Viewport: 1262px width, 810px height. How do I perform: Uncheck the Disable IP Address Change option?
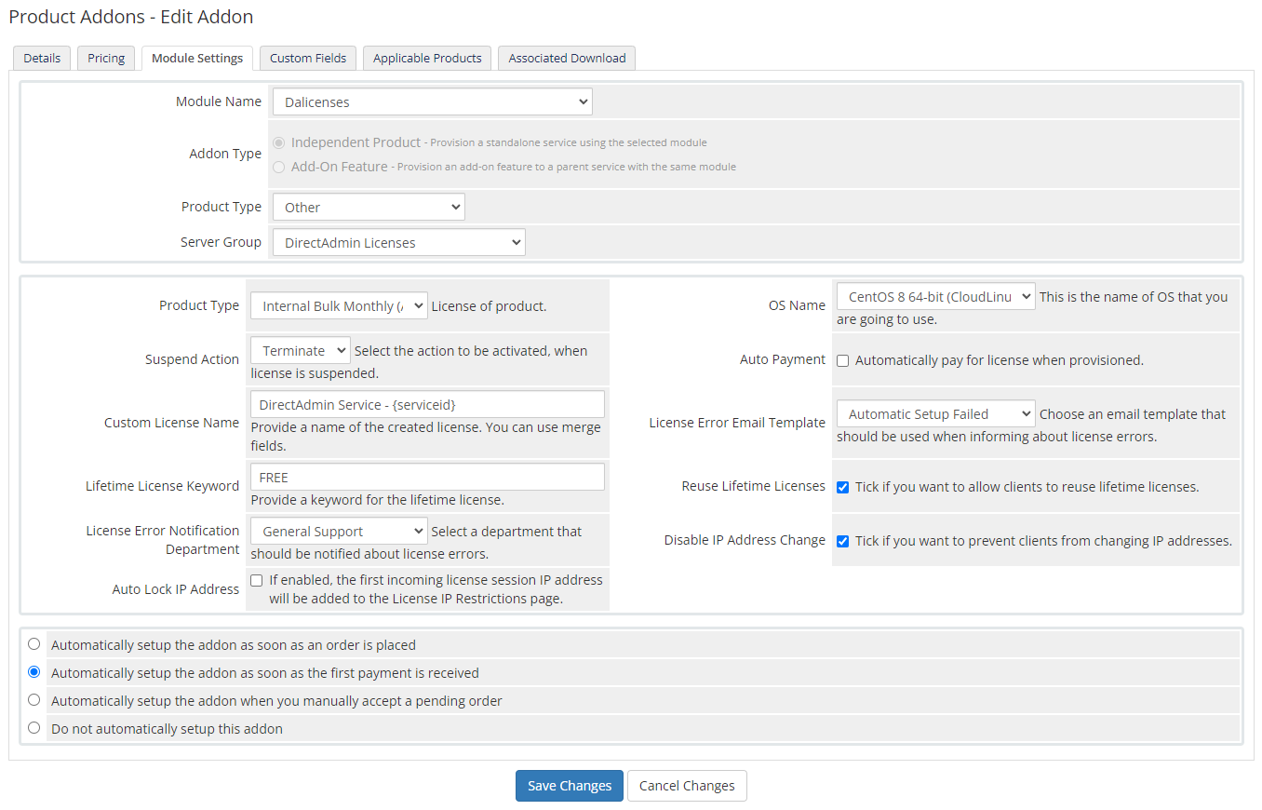pyautogui.click(x=842, y=540)
